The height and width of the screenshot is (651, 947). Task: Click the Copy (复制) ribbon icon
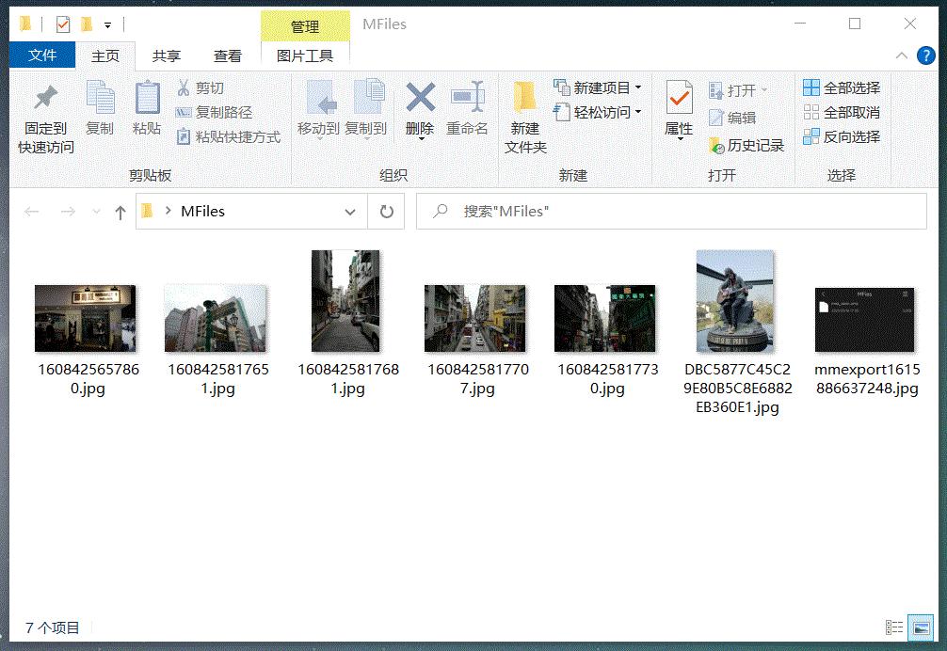[101, 98]
